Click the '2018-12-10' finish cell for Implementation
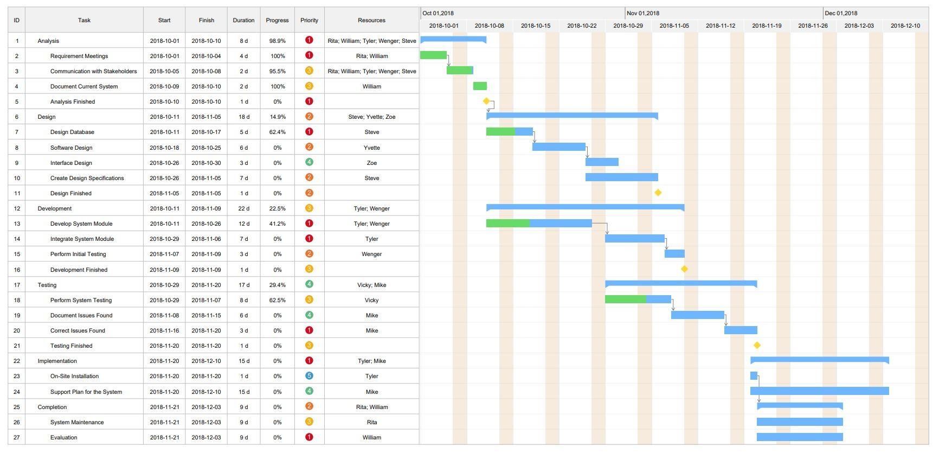Image resolution: width=939 pixels, height=453 pixels. (207, 361)
